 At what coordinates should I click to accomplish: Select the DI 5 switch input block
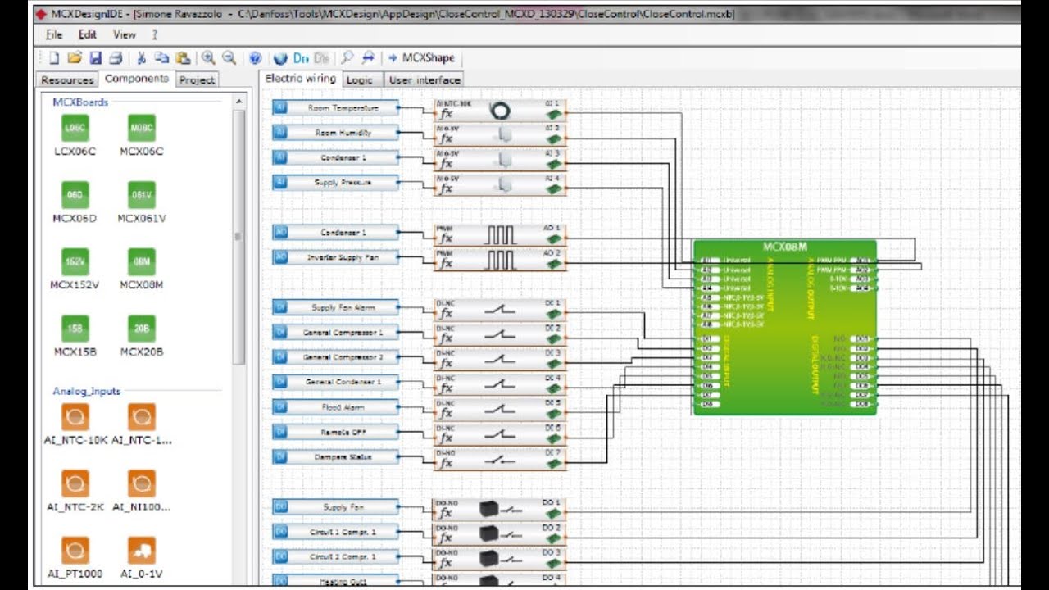(500, 408)
